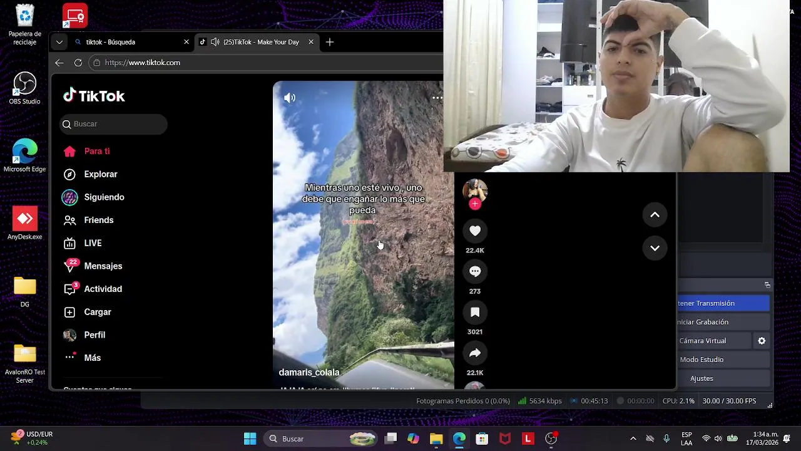Close the TikTok - Make Your Day tab
801x451 pixels.
[x=311, y=42]
